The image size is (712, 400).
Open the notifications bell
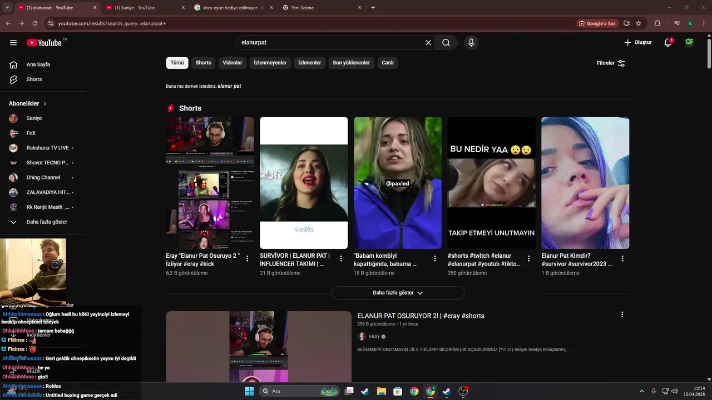click(668, 43)
